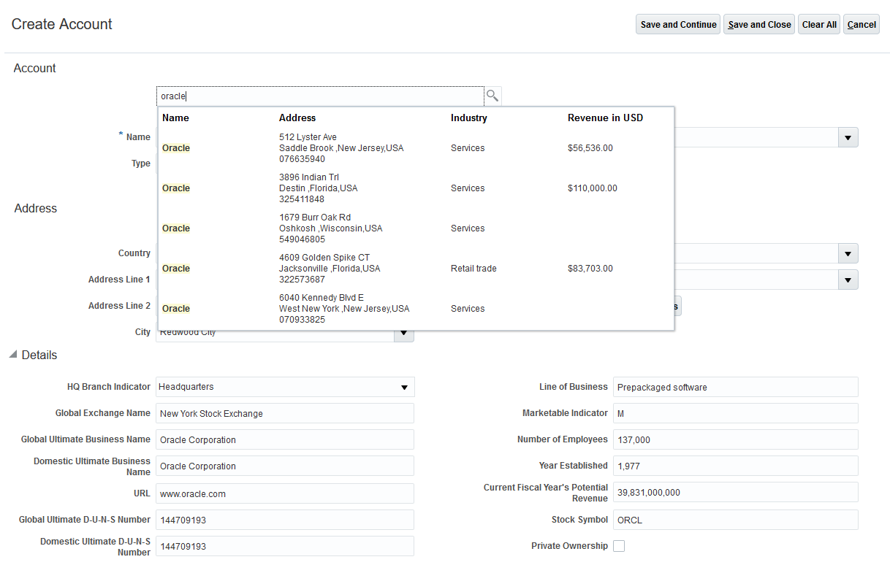Collapse the Details section triangle
Viewport: 890px width, 573px height.
click(x=13, y=355)
